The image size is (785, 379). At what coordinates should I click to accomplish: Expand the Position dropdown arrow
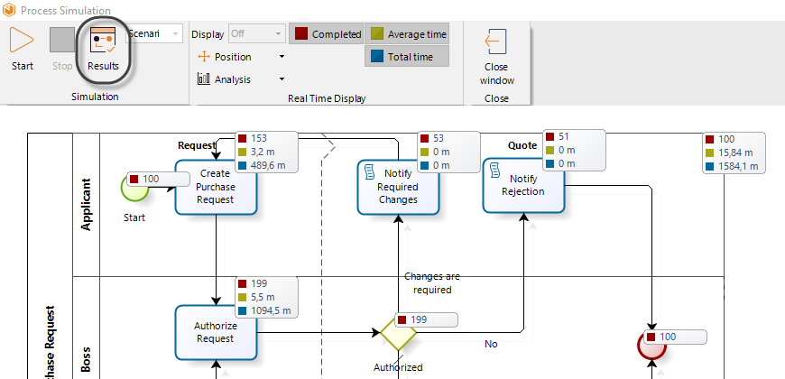(x=282, y=57)
